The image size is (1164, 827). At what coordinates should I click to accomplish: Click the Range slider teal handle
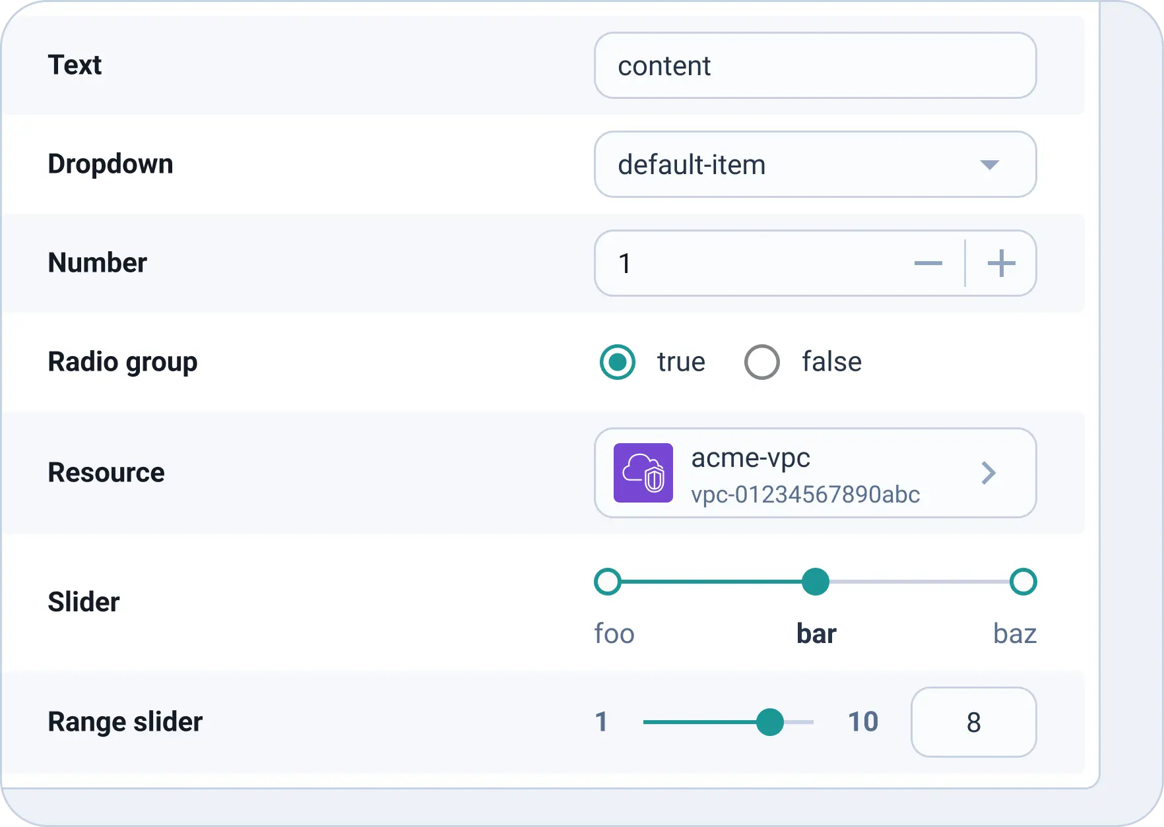click(769, 722)
